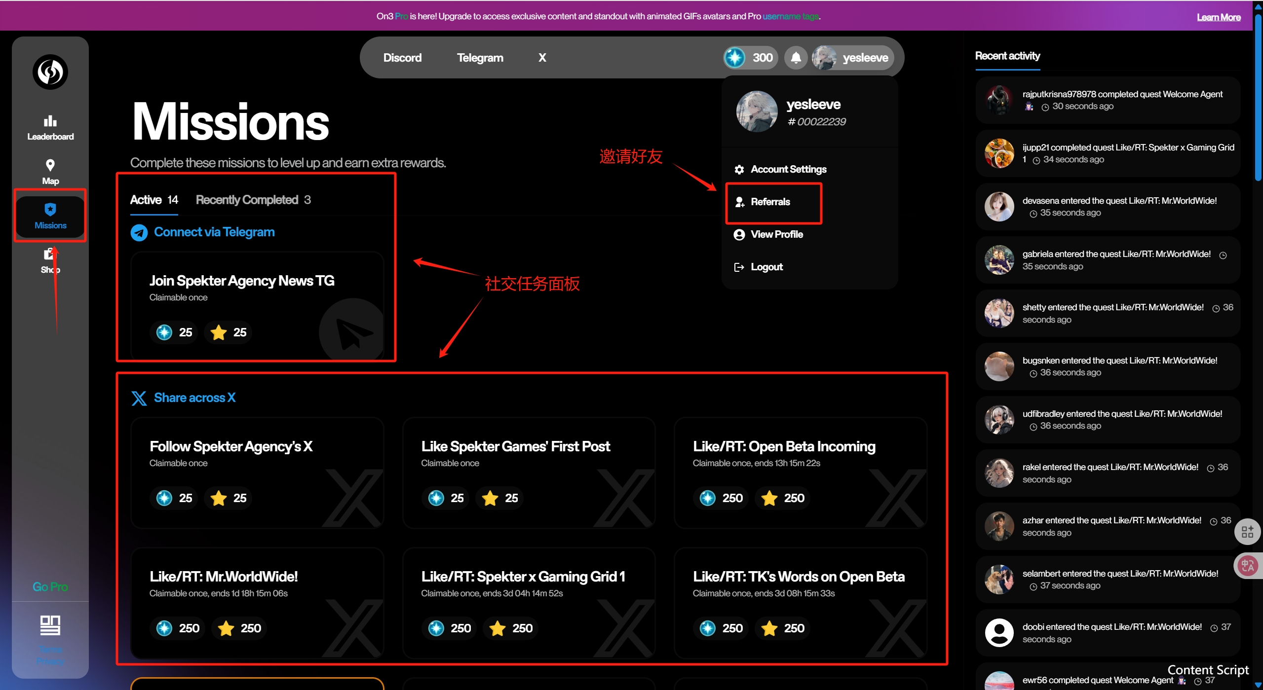Click the star icon on Follow Spekter Agency's X card
1263x690 pixels.
(218, 498)
